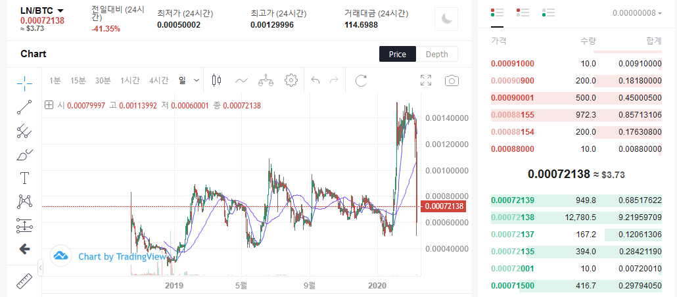Open the Chart by TradingView link
The height and width of the screenshot is (297, 677).
click(x=122, y=257)
